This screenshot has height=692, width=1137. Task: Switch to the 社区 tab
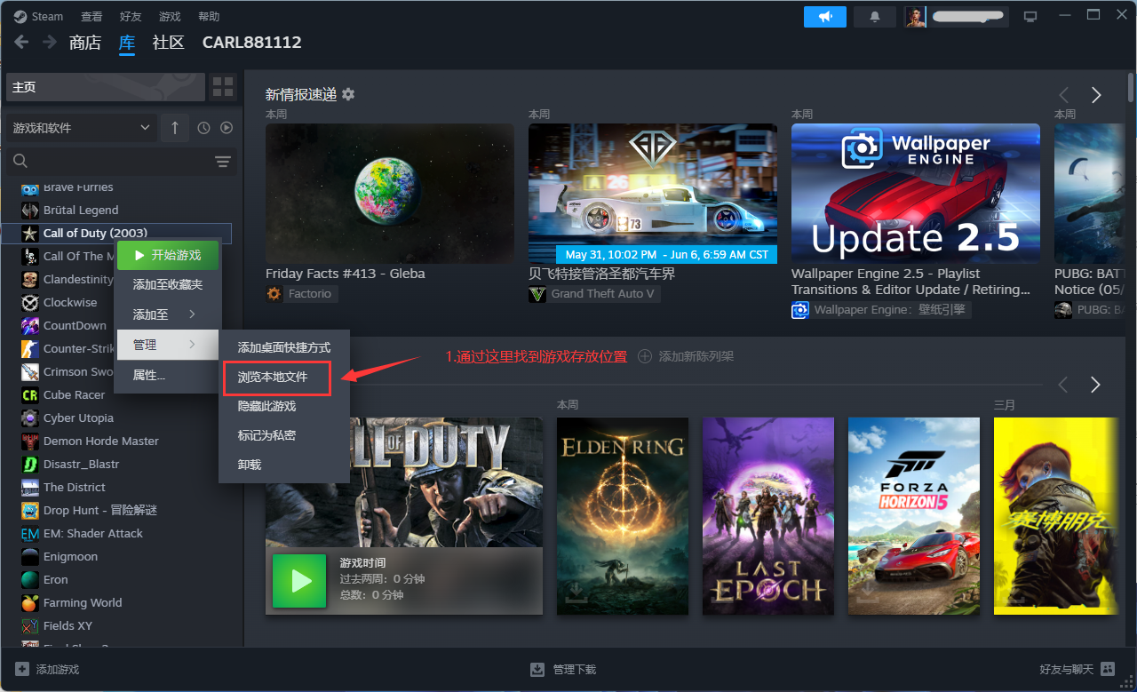point(168,42)
